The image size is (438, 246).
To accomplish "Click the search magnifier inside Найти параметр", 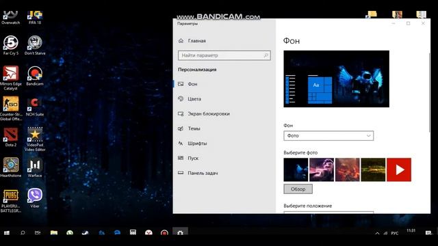I will (266, 55).
